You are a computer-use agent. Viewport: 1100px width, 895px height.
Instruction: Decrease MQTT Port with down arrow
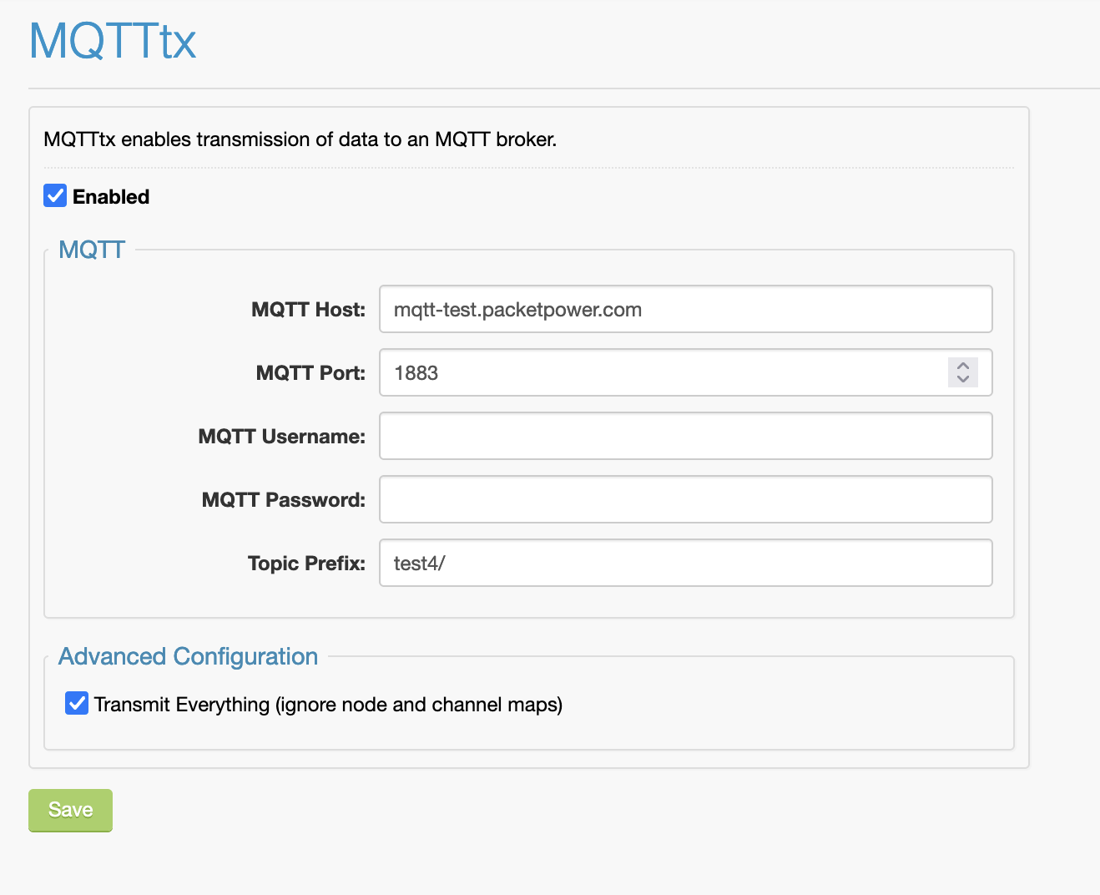click(962, 380)
